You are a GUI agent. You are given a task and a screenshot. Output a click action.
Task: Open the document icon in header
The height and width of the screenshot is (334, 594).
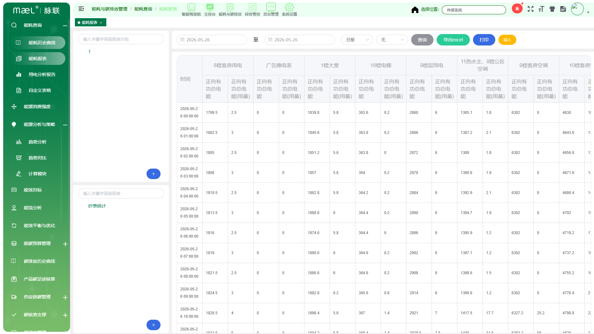(x=563, y=9)
